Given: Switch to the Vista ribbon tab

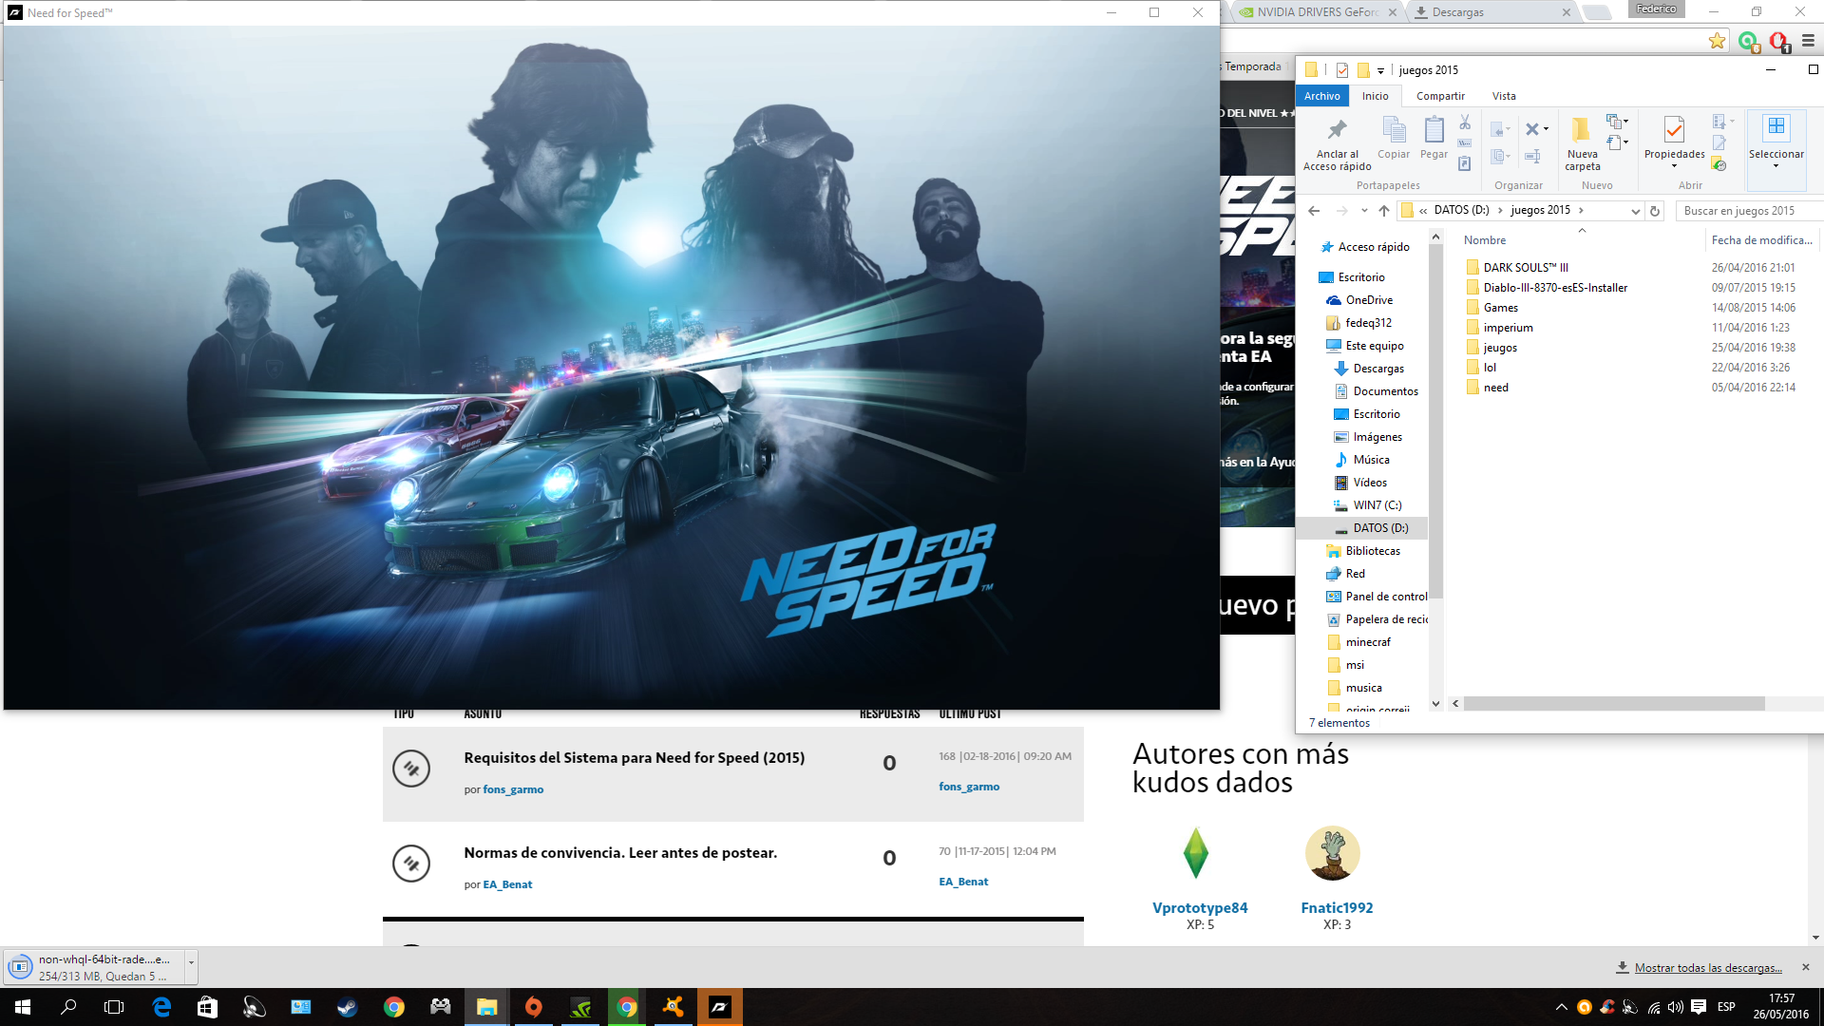Looking at the screenshot, I should click(1503, 96).
